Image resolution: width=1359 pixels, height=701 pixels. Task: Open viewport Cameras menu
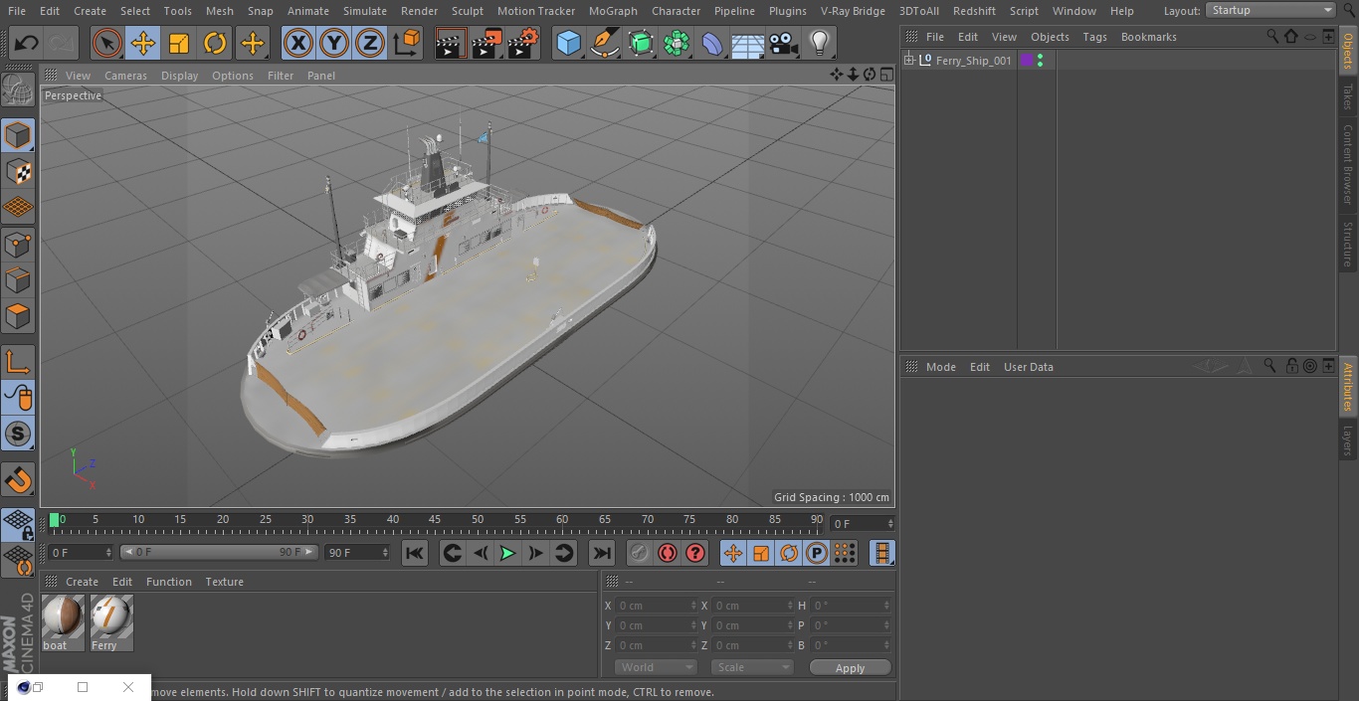click(125, 76)
